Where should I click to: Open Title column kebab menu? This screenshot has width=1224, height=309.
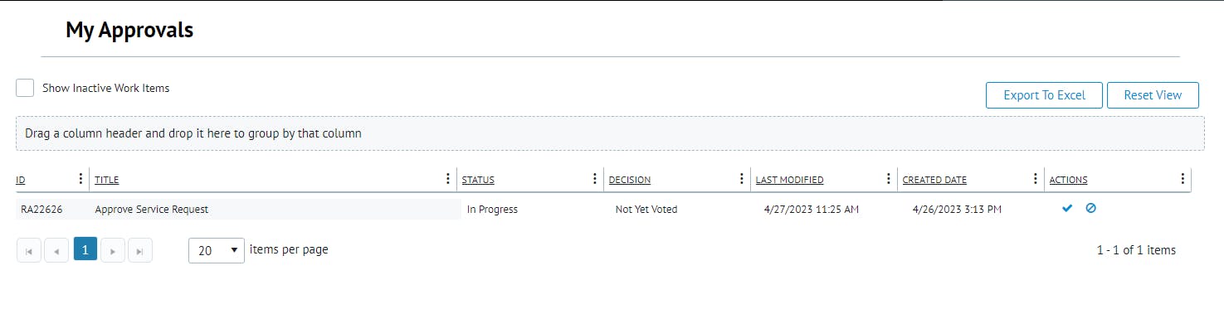click(x=448, y=179)
